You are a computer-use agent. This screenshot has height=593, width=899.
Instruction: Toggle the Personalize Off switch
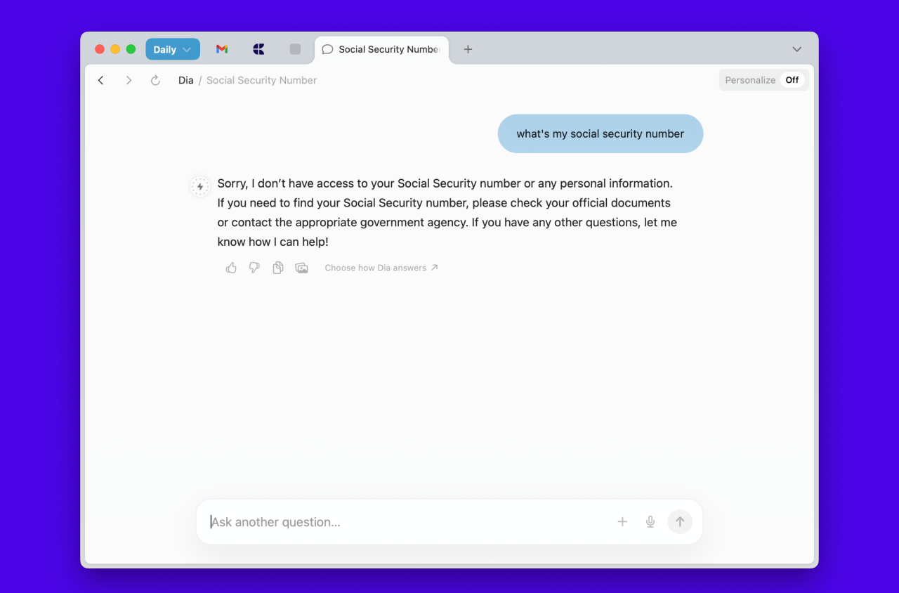pos(792,80)
